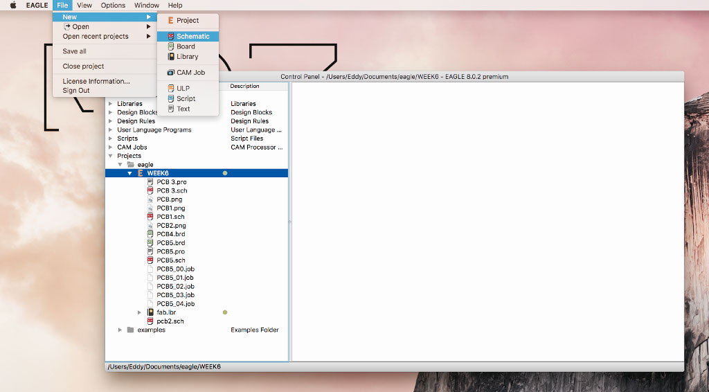Expand the Design Rules tree node
709x392 pixels.
click(x=110, y=121)
